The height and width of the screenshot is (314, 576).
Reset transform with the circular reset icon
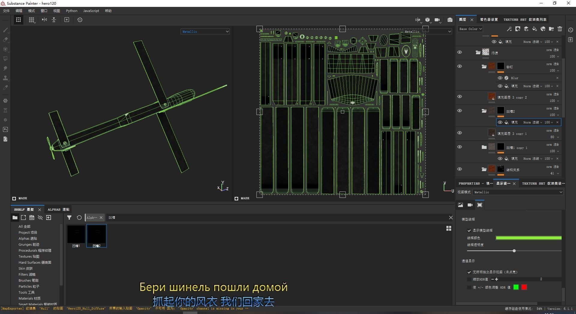point(80,20)
